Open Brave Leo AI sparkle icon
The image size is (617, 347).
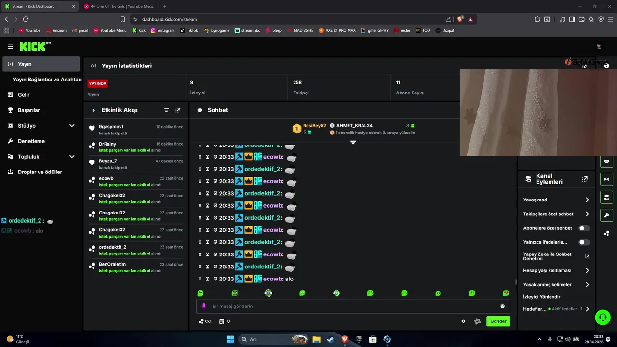coord(591,19)
